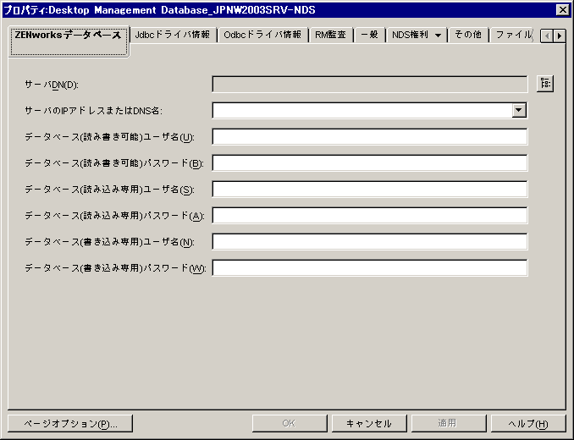Select the RM監査 tab

point(330,35)
